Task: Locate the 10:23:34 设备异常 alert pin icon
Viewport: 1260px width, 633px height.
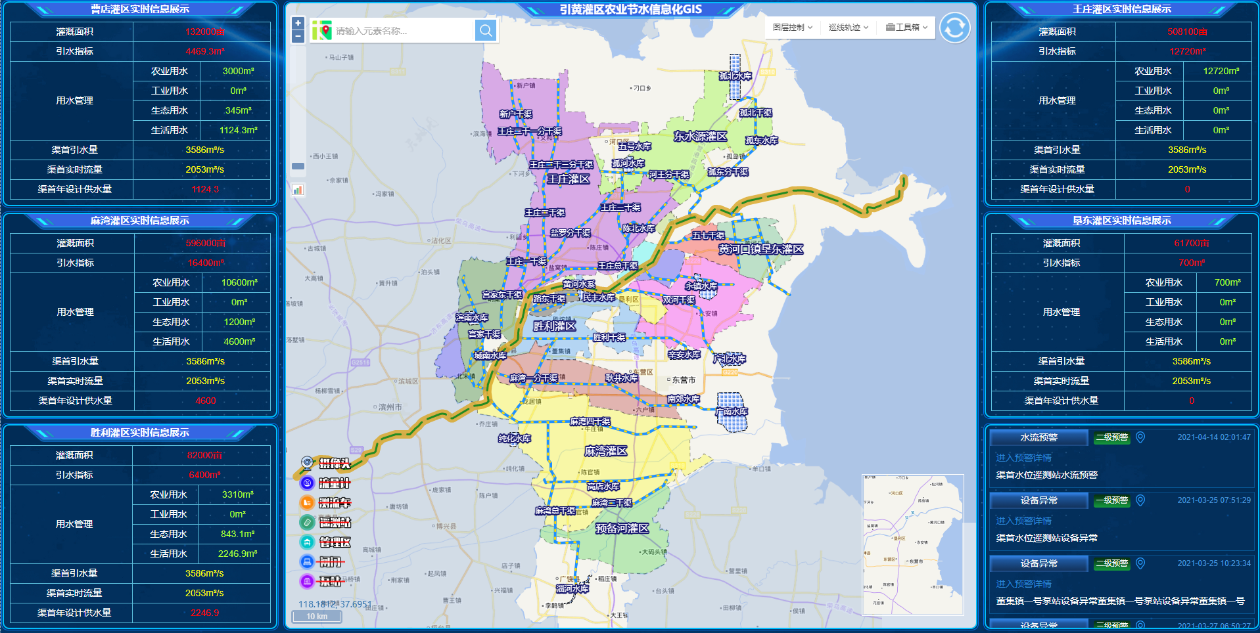Action: pos(1140,563)
